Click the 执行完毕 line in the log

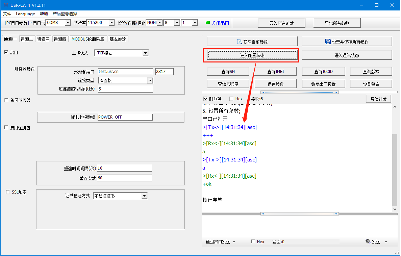click(212, 200)
